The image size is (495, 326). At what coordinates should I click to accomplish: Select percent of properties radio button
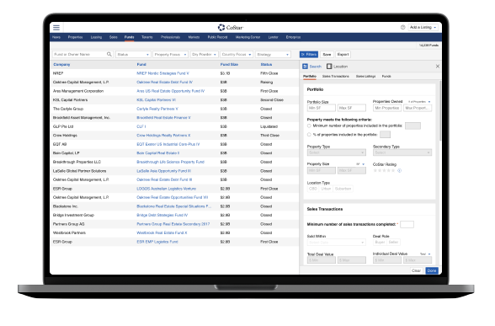309,135
